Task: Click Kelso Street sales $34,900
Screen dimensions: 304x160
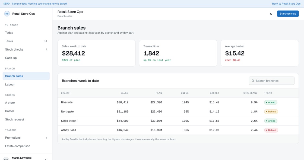Action: pyautogui.click(x=122, y=121)
